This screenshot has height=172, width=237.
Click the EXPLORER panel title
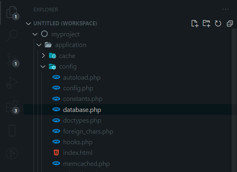coord(46,10)
